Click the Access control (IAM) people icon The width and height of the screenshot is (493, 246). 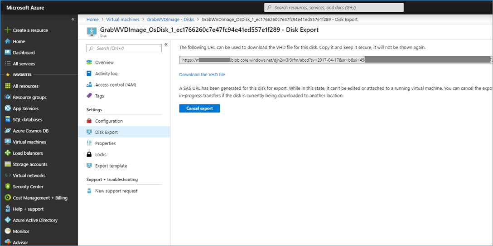[x=89, y=85]
